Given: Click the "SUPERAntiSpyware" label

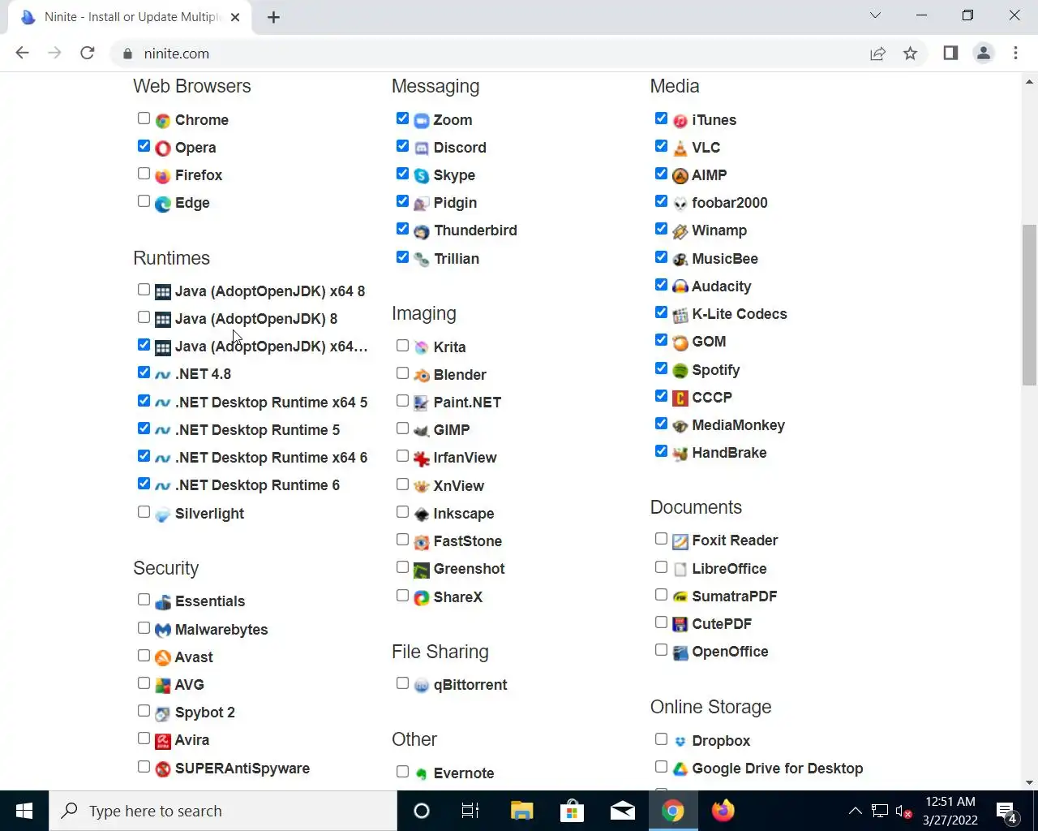Looking at the screenshot, I should click(242, 769).
